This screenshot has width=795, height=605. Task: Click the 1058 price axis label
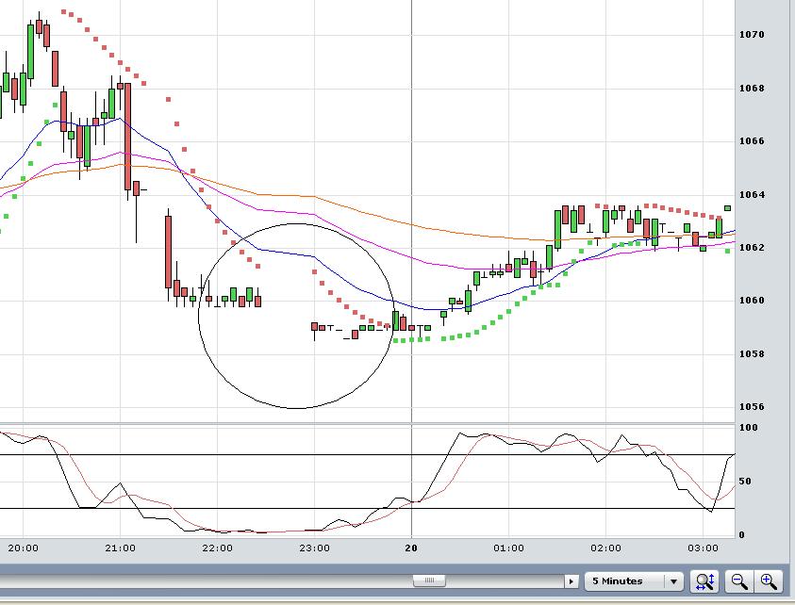[x=752, y=353]
